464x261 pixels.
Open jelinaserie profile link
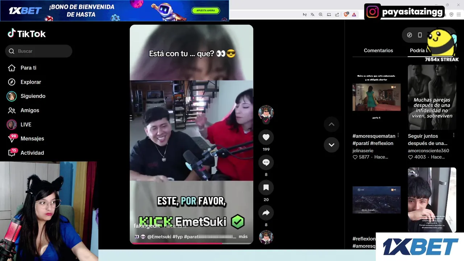(363, 150)
